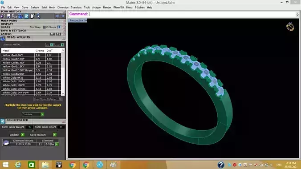This screenshot has height=169, width=301.
Task: Select the White Gold:14K PdW row
Action: click(x=31, y=93)
